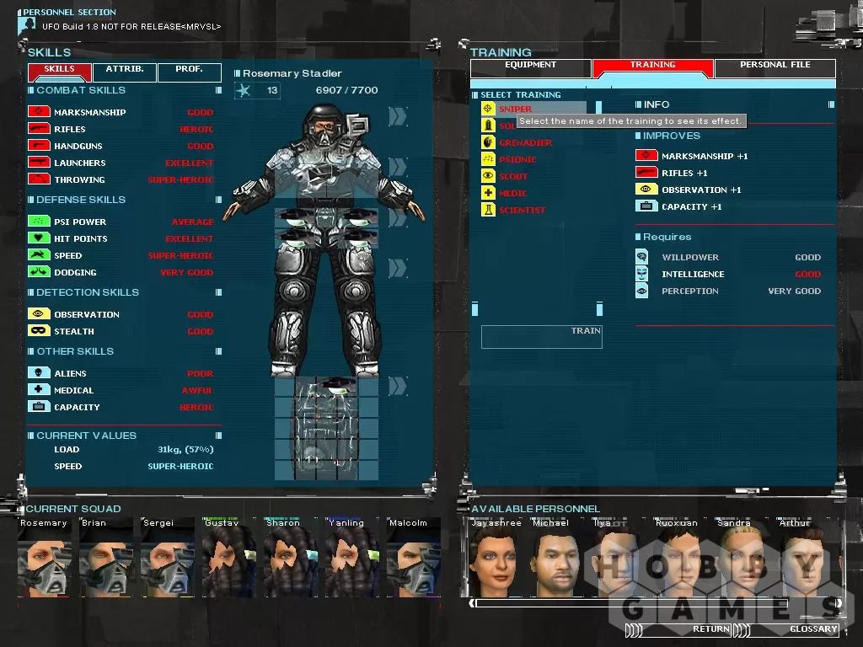
Task: Click the belt inventory slots
Action: [326, 227]
